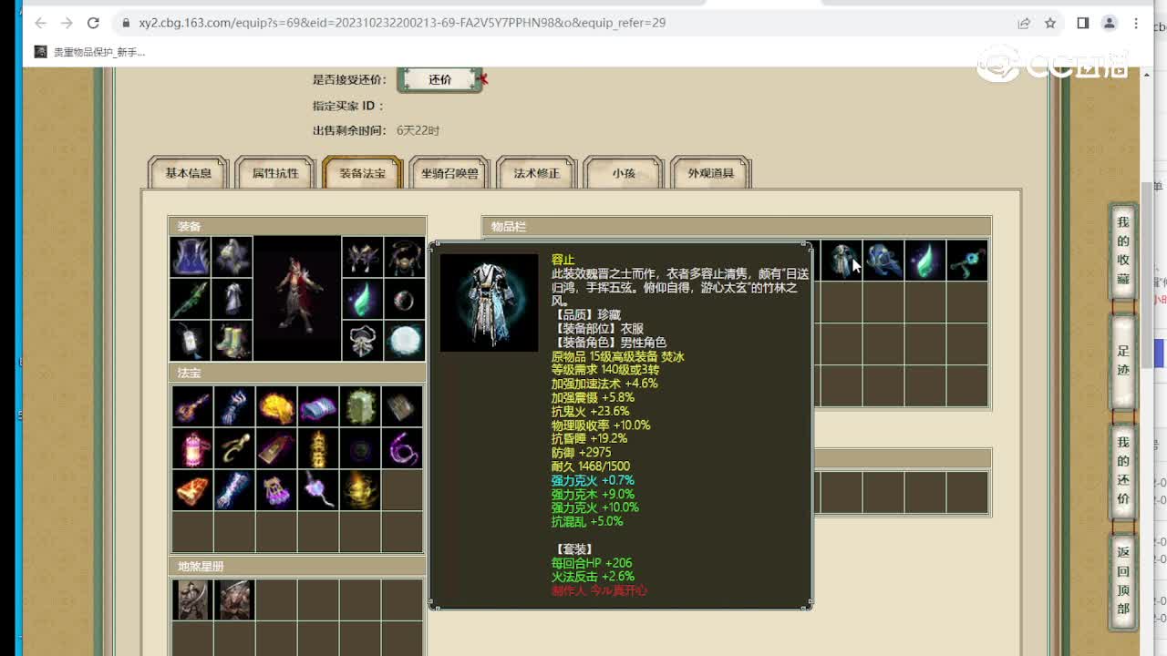Image resolution: width=1167 pixels, height=656 pixels.
Task: Select the white robe armor icon
Action: click(x=232, y=299)
